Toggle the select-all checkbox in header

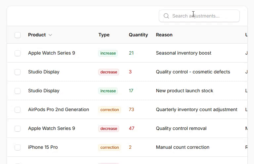tap(18, 35)
